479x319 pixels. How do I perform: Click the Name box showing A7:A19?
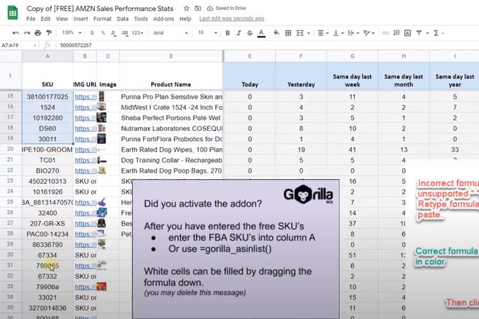pos(19,45)
